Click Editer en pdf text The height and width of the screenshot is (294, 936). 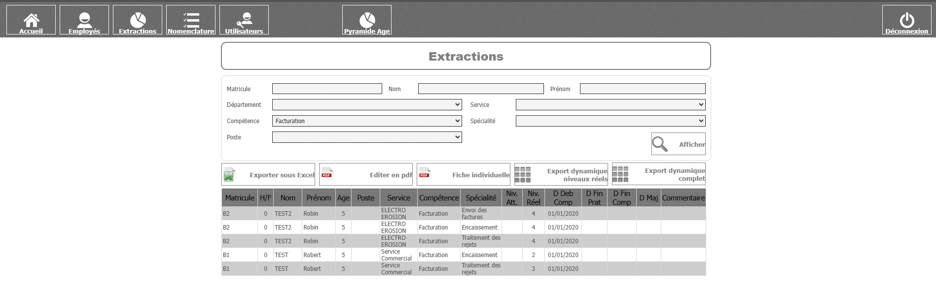[x=391, y=175]
